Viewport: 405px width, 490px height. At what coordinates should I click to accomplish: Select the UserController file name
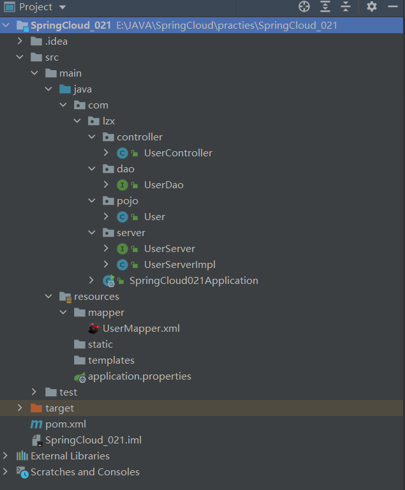click(x=178, y=153)
